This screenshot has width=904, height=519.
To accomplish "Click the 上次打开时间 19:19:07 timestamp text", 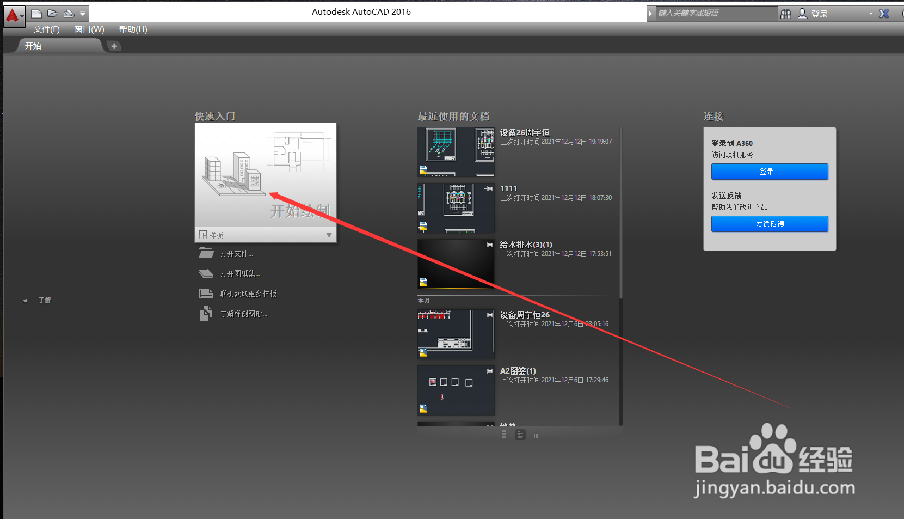I will click(556, 142).
